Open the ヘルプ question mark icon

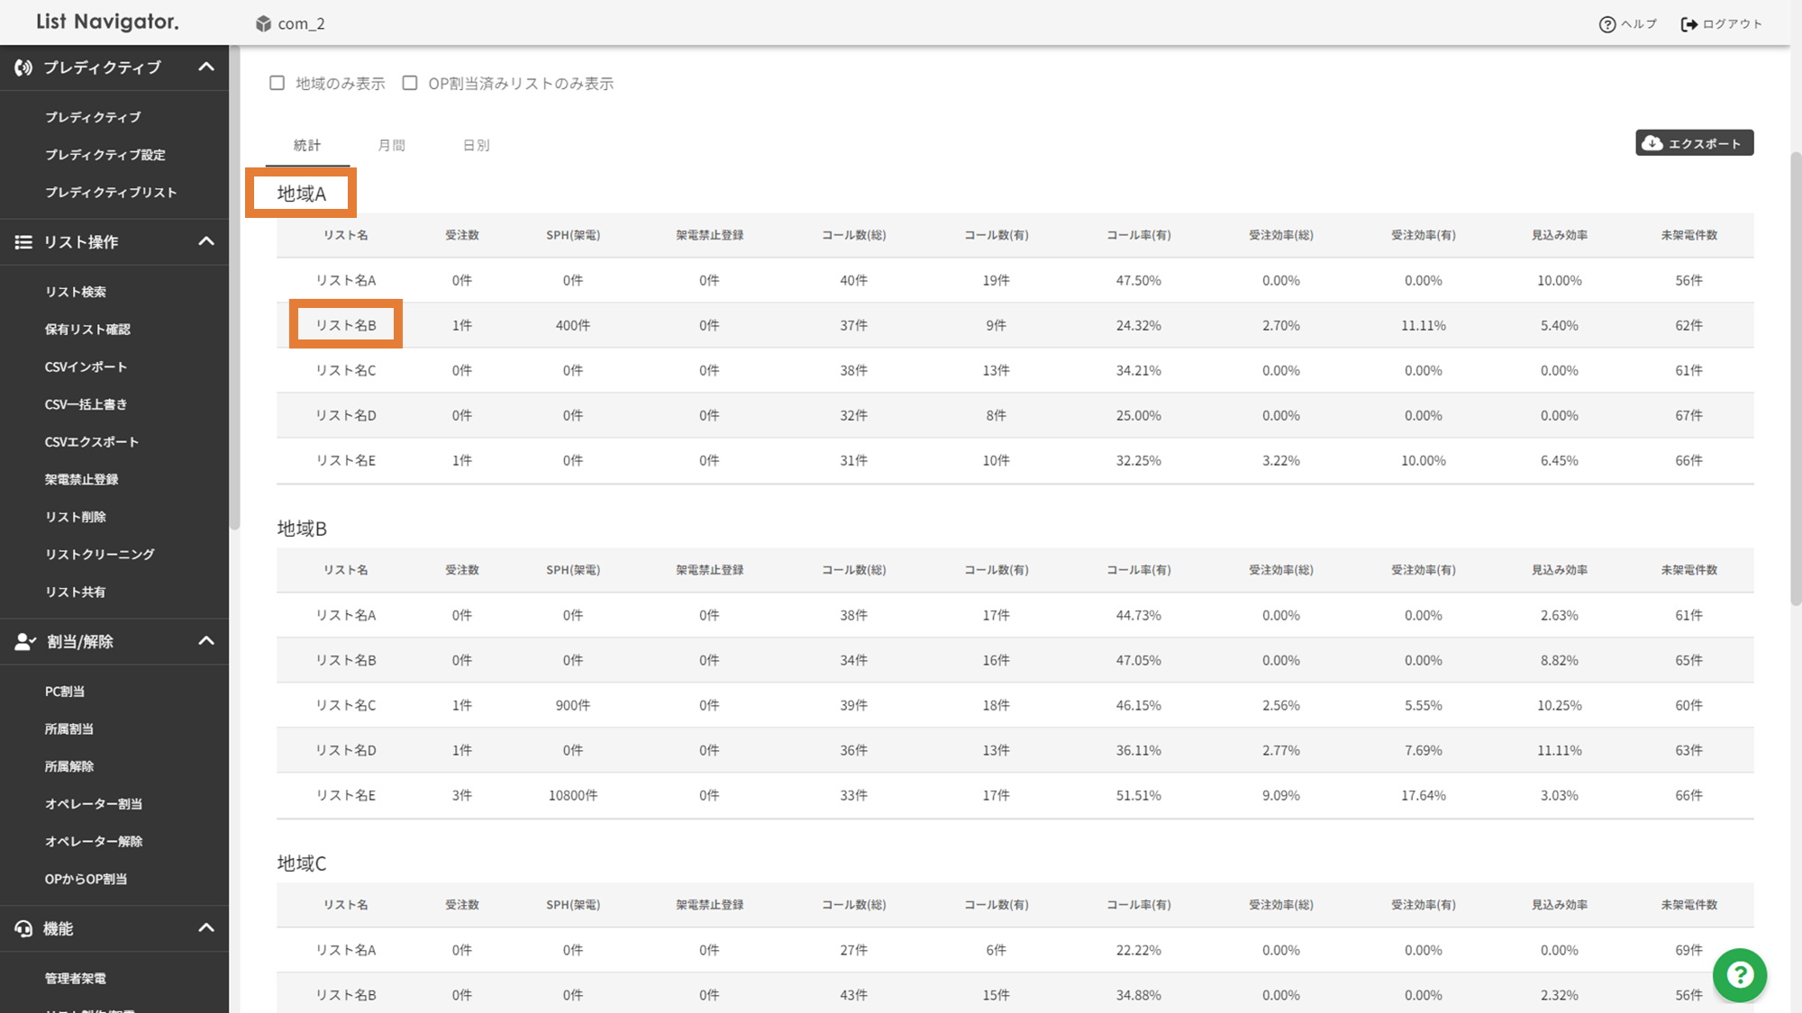point(1606,24)
